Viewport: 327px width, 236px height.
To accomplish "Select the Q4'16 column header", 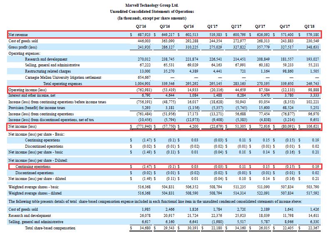I will point(188,27).
